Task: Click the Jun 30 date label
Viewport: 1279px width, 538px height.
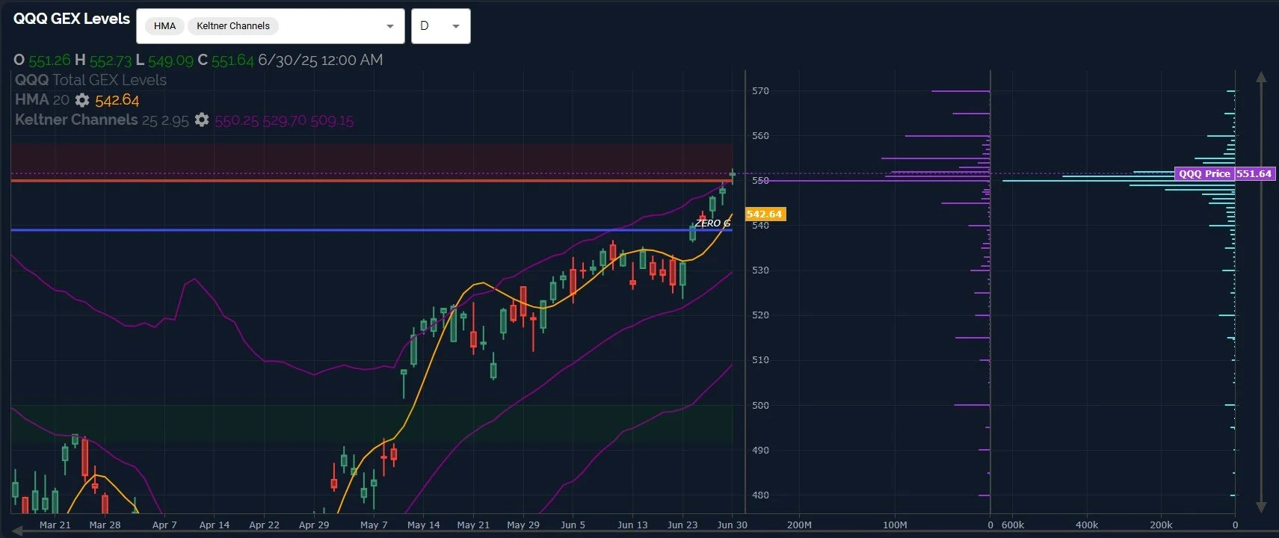Action: point(733,525)
